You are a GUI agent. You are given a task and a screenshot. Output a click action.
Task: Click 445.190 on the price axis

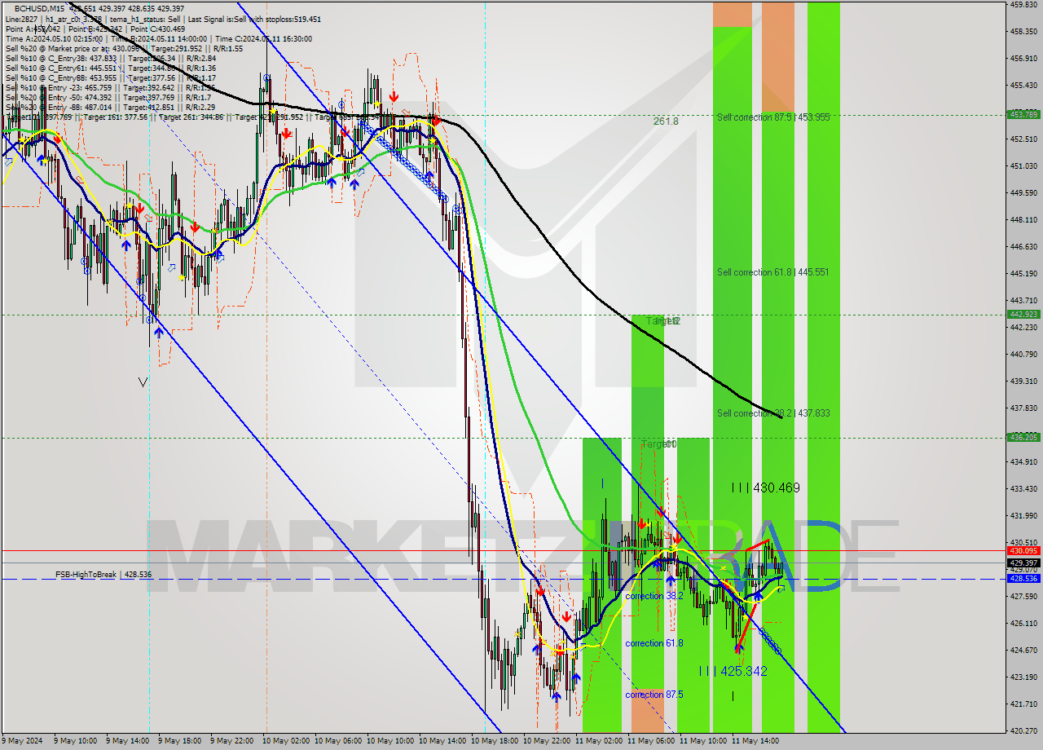point(1023,273)
